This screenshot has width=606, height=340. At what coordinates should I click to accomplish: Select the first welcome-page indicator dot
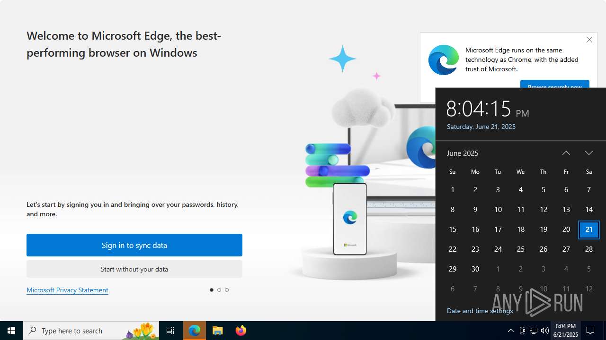[212, 290]
